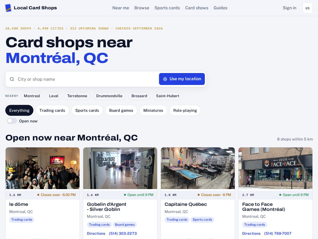This screenshot has width=318, height=239.
Task: Click the Trading cards tag on Capitaine Québec
Action: click(177, 220)
